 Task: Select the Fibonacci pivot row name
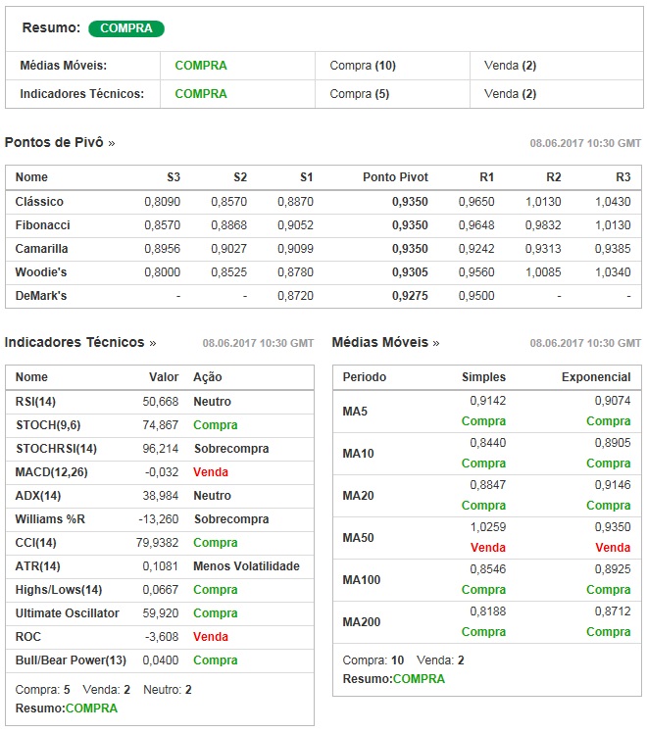pos(43,225)
